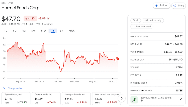The height and width of the screenshot is (107, 188).
Task: Click the Hormel Foods Corp title
Action: pos(21,8)
